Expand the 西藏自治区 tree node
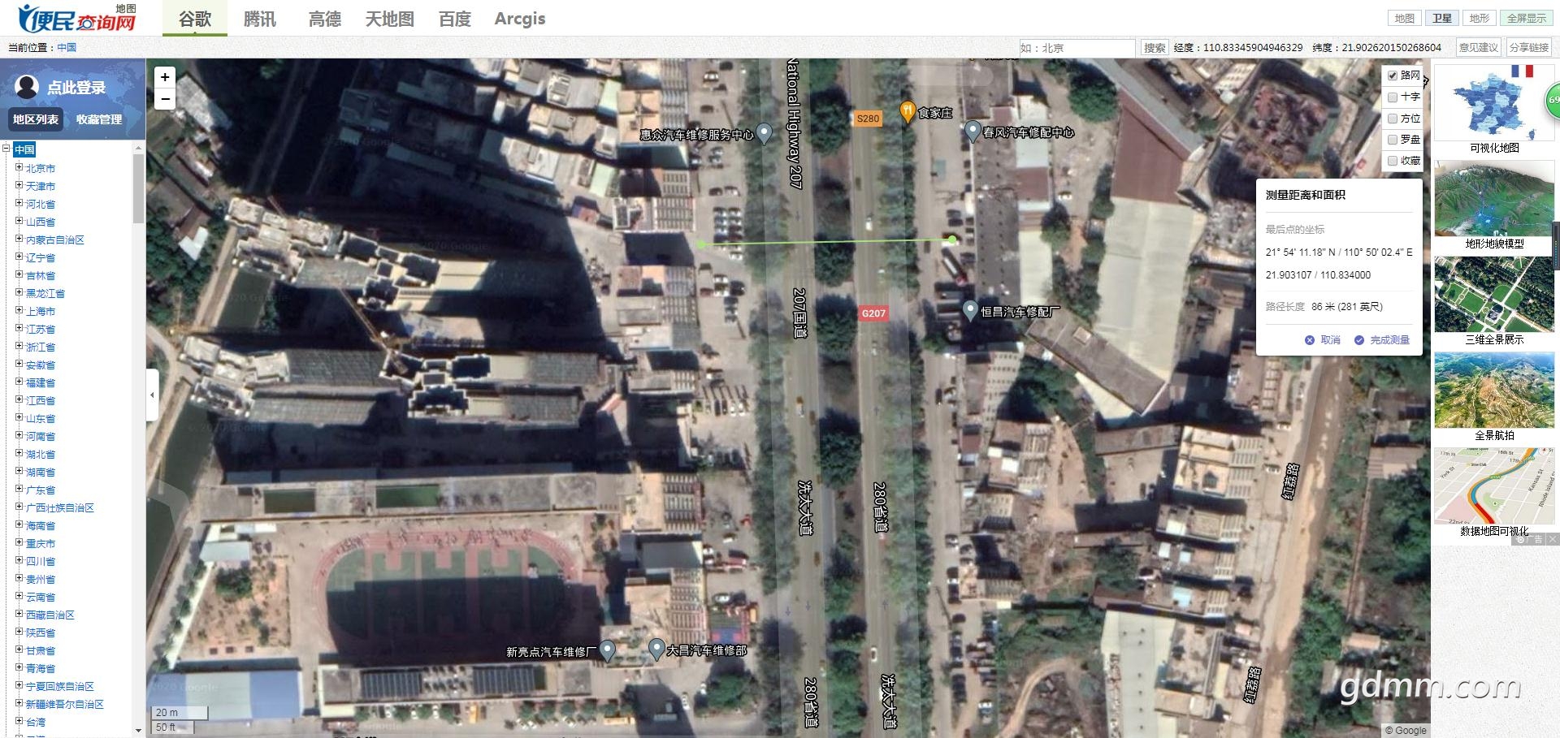1560x738 pixels. pos(19,615)
